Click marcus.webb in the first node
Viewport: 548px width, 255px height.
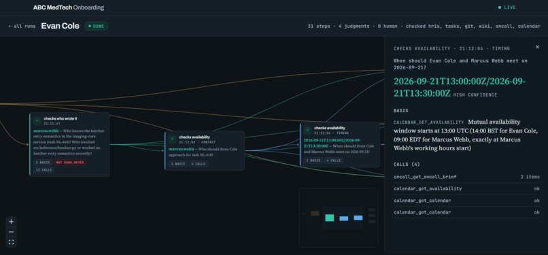[46, 131]
